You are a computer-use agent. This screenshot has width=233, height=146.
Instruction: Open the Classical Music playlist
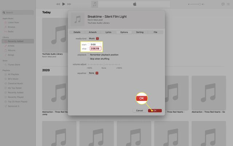coord(15,84)
